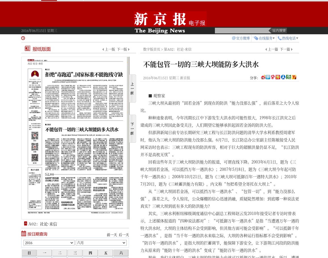This screenshot has height=258, width=328.
Task: Expand 热线电话 dropdown menu
Action: tap(288, 38)
